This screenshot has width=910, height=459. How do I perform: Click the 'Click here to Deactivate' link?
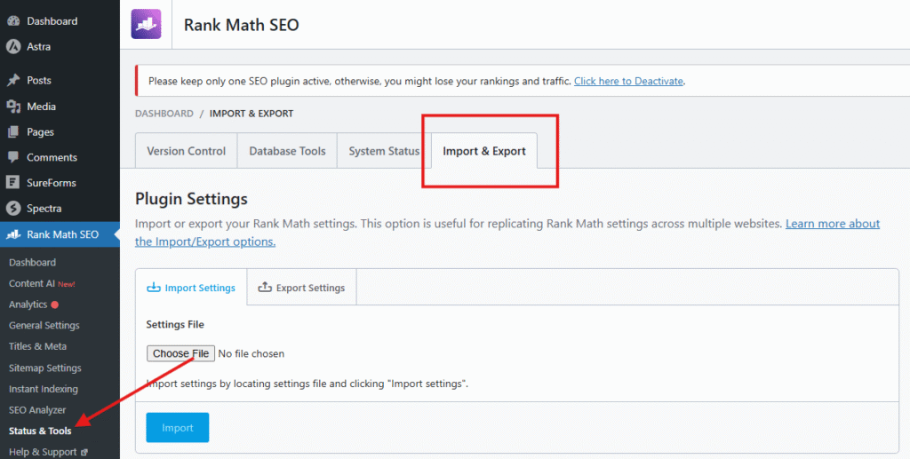628,81
